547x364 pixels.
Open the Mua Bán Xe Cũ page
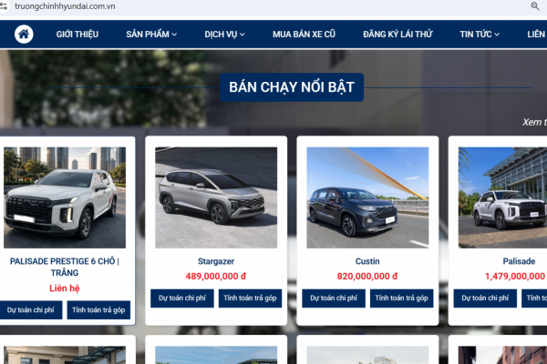(304, 35)
